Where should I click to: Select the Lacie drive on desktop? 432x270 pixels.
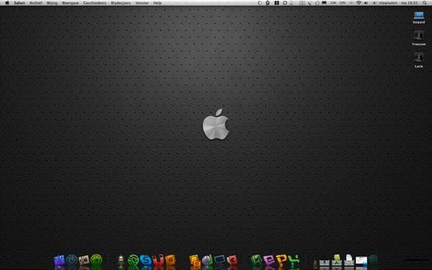[418, 60]
